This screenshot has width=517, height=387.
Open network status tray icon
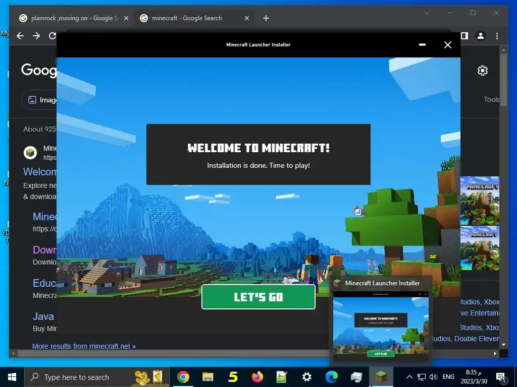pos(422,377)
